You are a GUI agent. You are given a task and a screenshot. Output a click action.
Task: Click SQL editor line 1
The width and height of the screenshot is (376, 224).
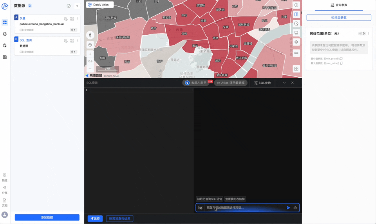click(141, 90)
